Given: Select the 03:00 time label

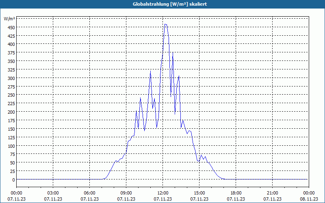Looking at the screenshot, I should tap(53, 193).
